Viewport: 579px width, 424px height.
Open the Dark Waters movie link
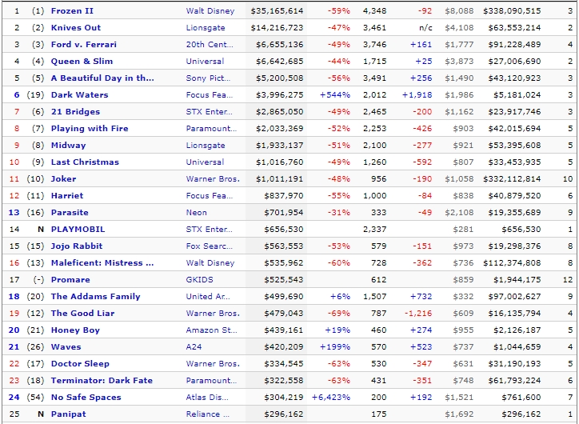click(x=79, y=95)
